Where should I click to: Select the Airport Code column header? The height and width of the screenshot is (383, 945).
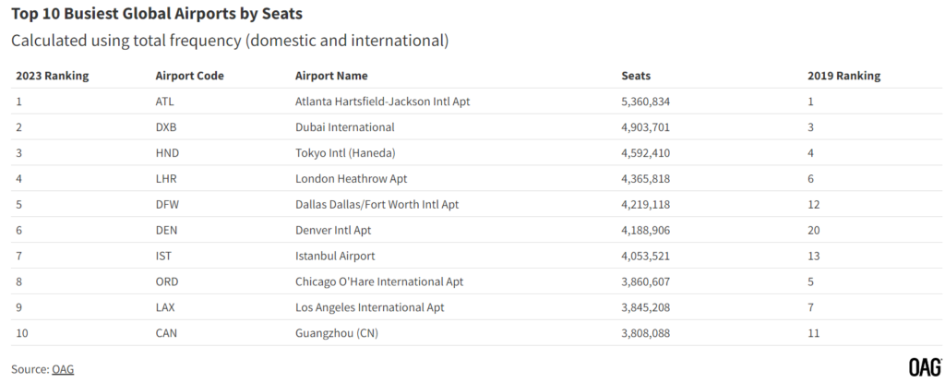point(189,76)
